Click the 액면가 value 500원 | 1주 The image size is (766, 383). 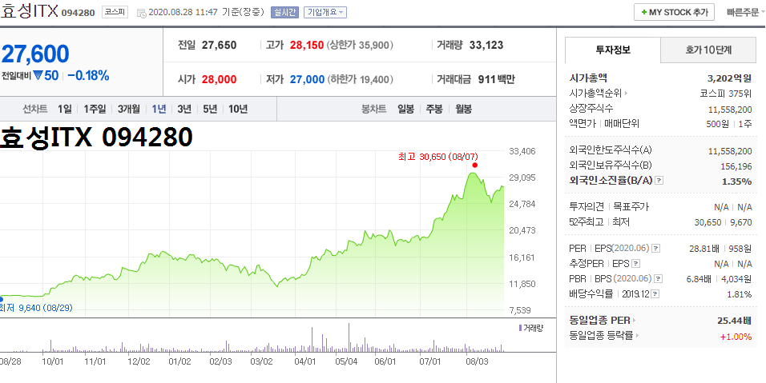(x=729, y=124)
